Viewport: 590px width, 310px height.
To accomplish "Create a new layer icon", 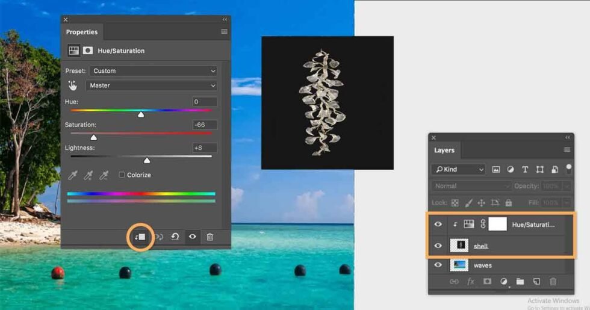I will [x=536, y=282].
